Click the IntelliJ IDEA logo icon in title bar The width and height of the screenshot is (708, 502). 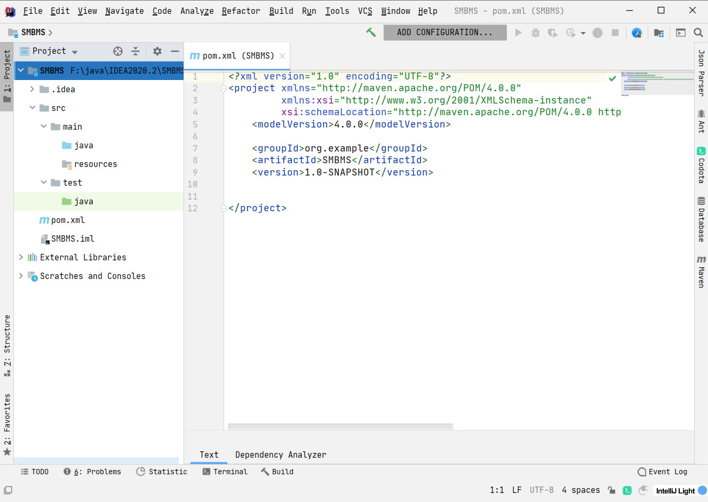pyautogui.click(x=10, y=11)
